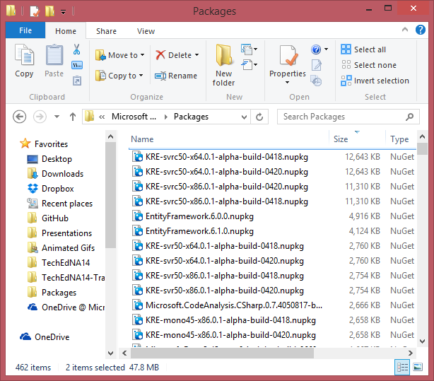Select the Home ribbon tab
The image size is (434, 381).
pyautogui.click(x=66, y=31)
